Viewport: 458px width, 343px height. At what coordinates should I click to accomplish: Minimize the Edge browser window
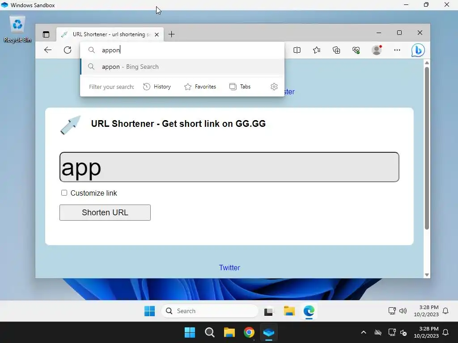(x=379, y=33)
